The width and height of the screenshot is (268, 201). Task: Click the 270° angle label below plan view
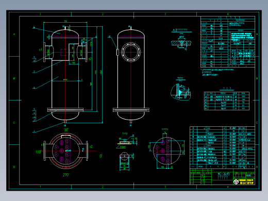pyautogui.click(x=66, y=175)
